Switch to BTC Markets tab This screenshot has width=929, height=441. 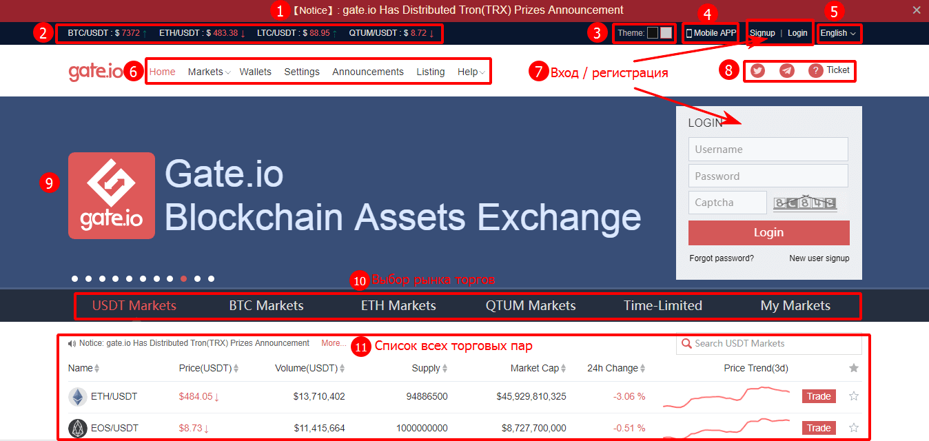[266, 305]
